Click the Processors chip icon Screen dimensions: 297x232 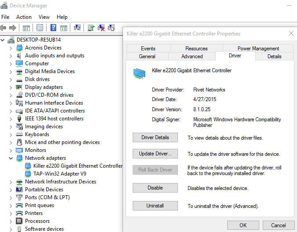point(19,221)
